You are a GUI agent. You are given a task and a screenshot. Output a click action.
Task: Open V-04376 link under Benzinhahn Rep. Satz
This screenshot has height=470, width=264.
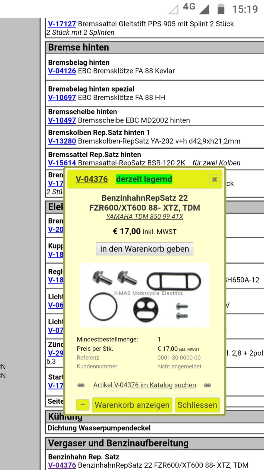62,465
